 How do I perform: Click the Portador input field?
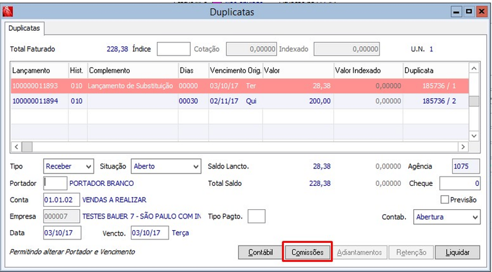[55, 183]
